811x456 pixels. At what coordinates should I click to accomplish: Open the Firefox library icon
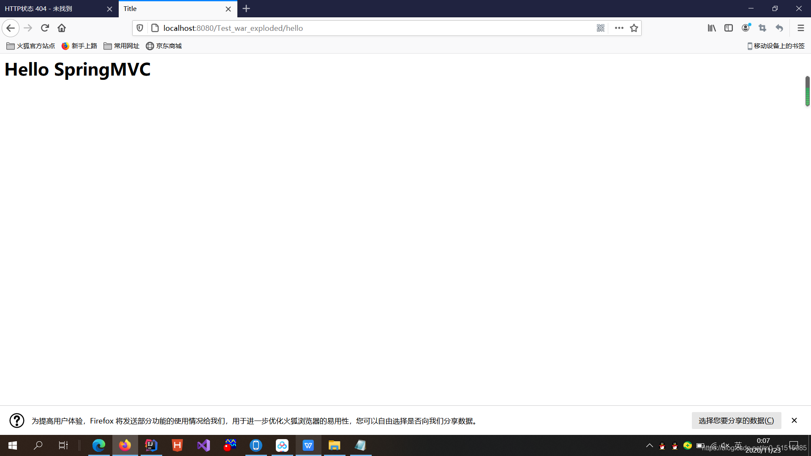(712, 28)
